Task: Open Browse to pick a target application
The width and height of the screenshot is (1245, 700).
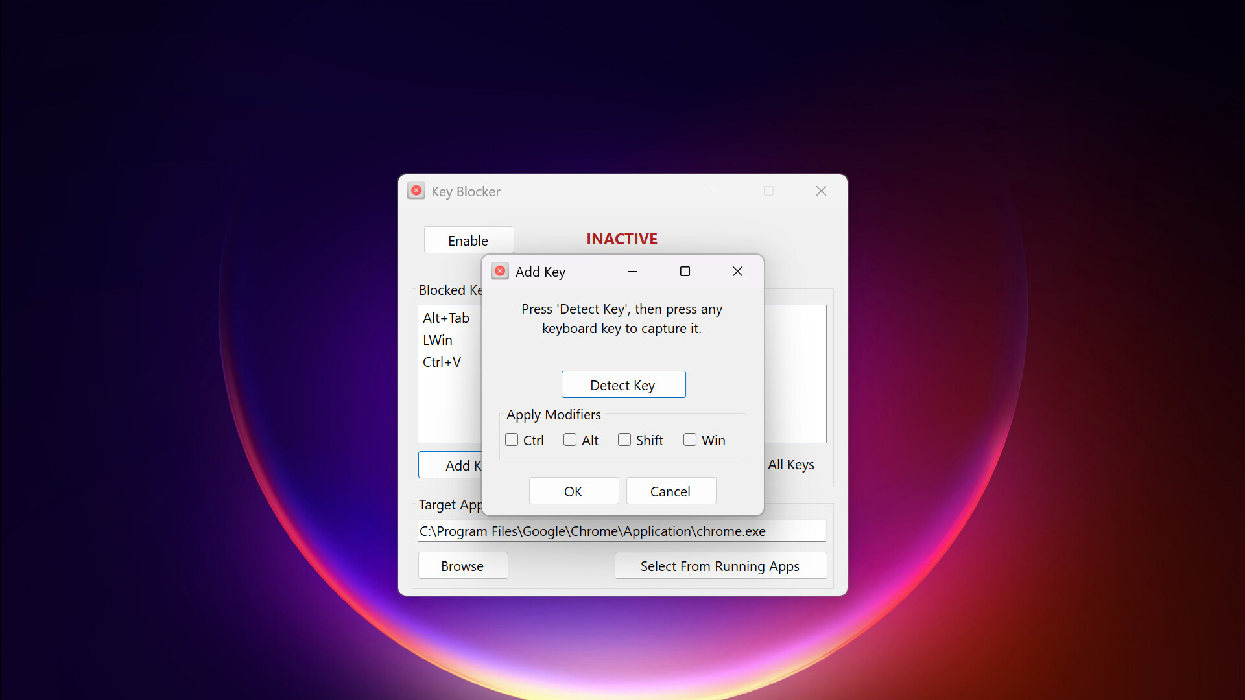Action: point(462,565)
